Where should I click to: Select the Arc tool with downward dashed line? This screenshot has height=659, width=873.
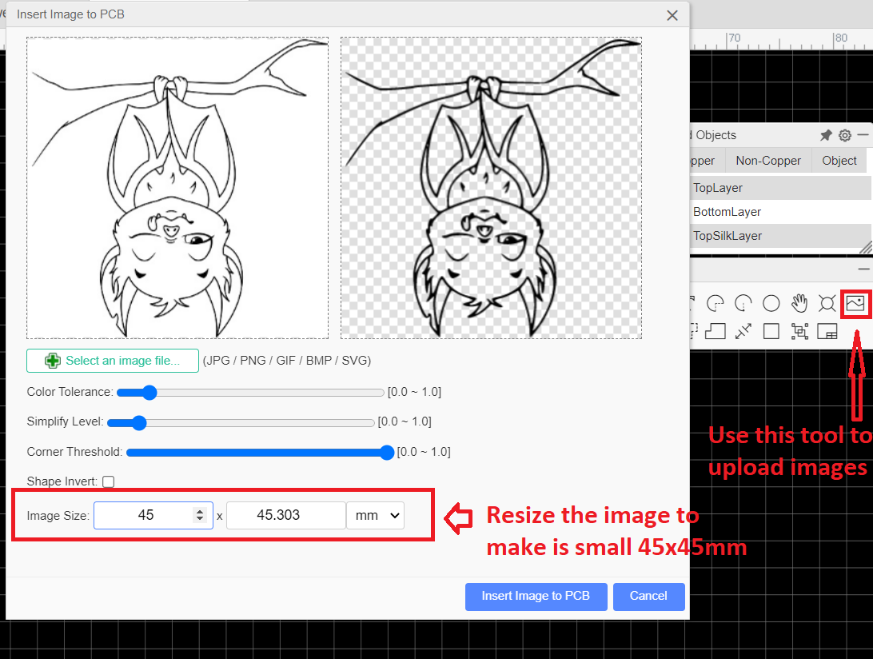tap(743, 304)
